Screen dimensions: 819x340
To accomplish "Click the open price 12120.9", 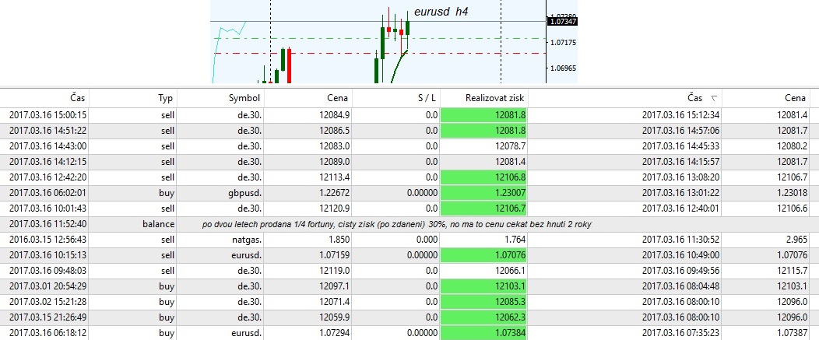I will pos(335,209).
